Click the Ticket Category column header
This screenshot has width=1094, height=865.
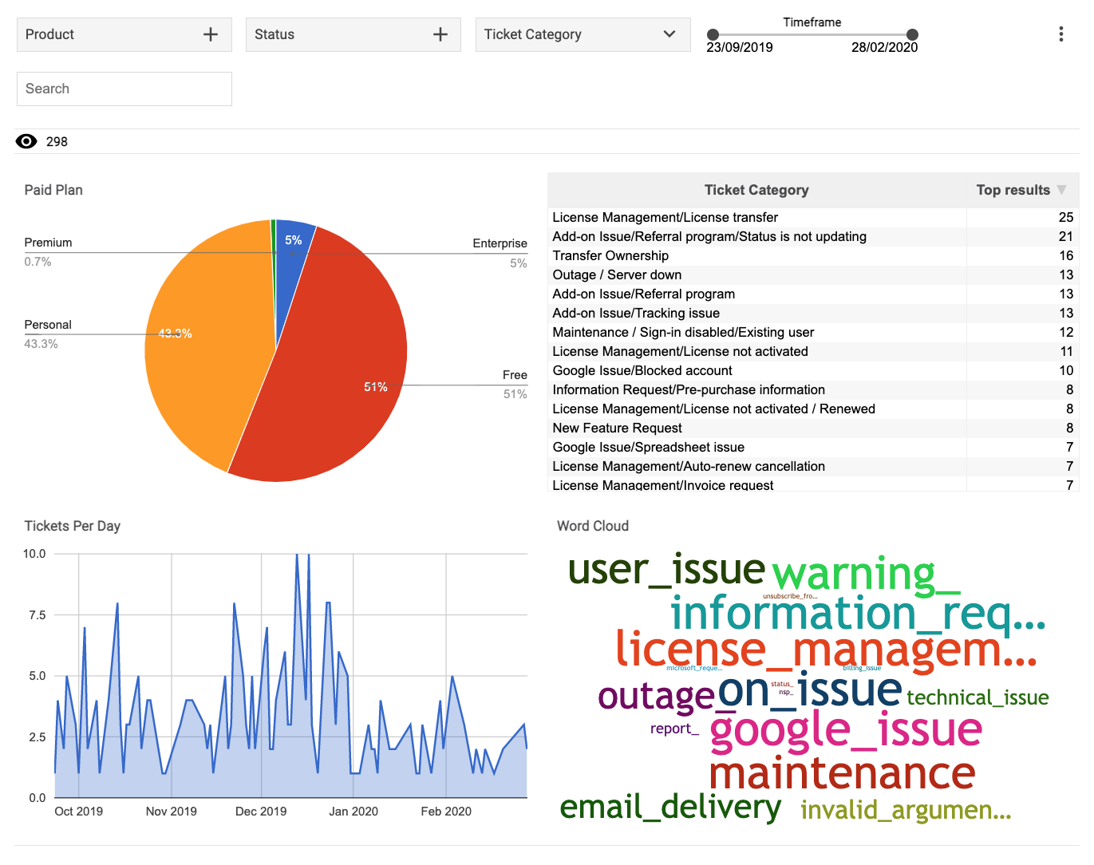point(756,190)
